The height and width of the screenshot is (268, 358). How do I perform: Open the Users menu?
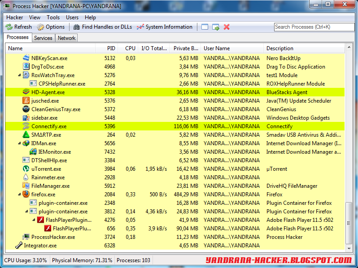click(x=72, y=17)
